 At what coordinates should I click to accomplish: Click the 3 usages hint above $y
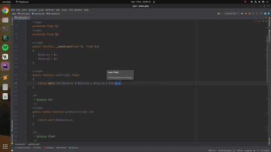[37, 30]
